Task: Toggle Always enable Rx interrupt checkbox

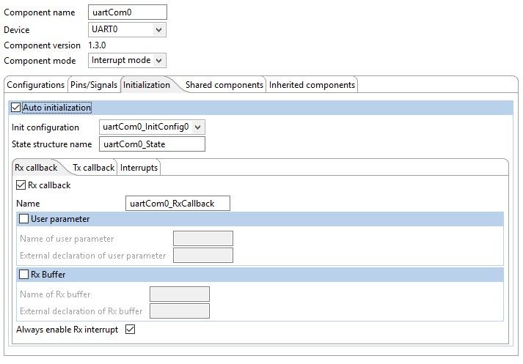Action: [x=131, y=330]
